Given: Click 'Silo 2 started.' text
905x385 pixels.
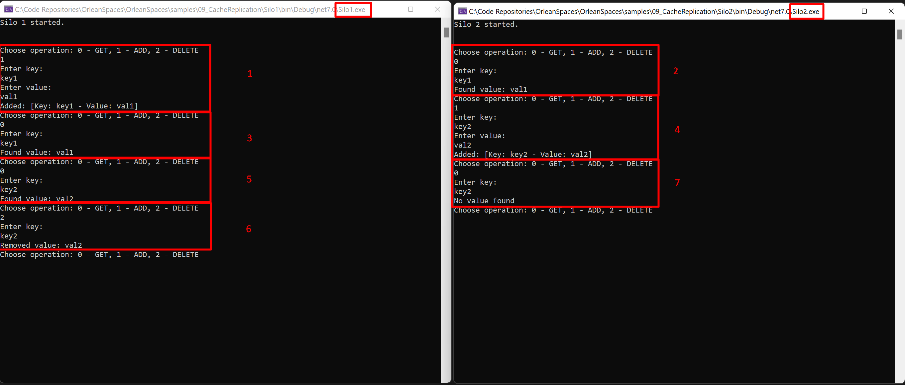Looking at the screenshot, I should pyautogui.click(x=486, y=25).
